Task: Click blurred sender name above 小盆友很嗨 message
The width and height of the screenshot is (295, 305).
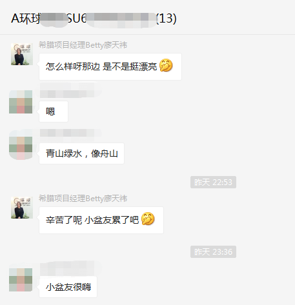Action: point(70,268)
